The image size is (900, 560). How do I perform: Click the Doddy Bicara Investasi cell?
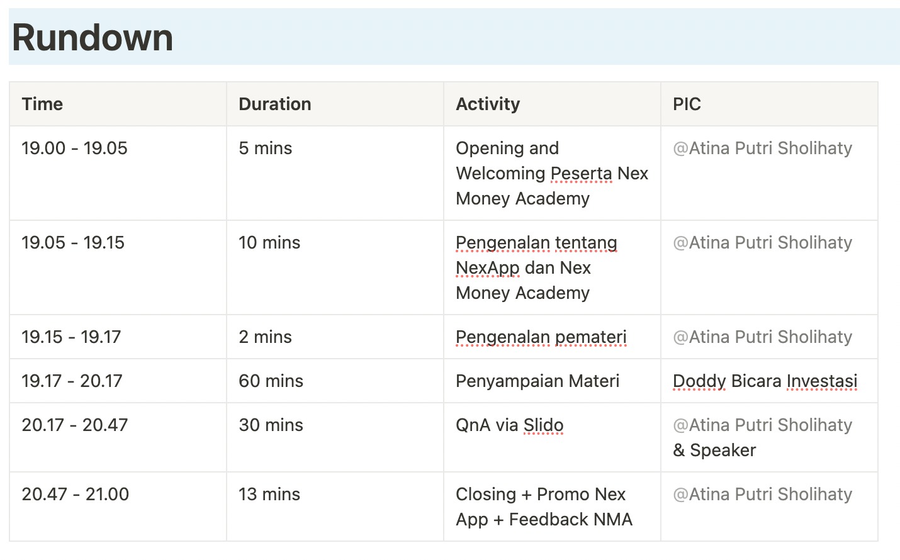pos(765,381)
